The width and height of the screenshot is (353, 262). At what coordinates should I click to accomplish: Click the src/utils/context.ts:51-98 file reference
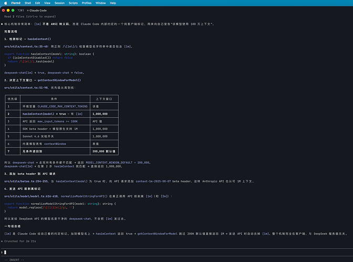(26, 88)
